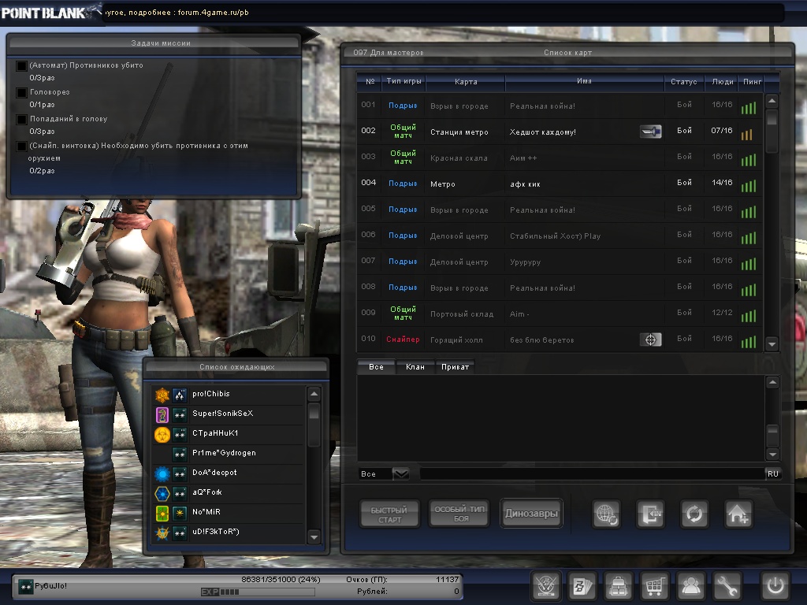Toggle '(Автомат) Противников убито' checkbox

pos(21,66)
